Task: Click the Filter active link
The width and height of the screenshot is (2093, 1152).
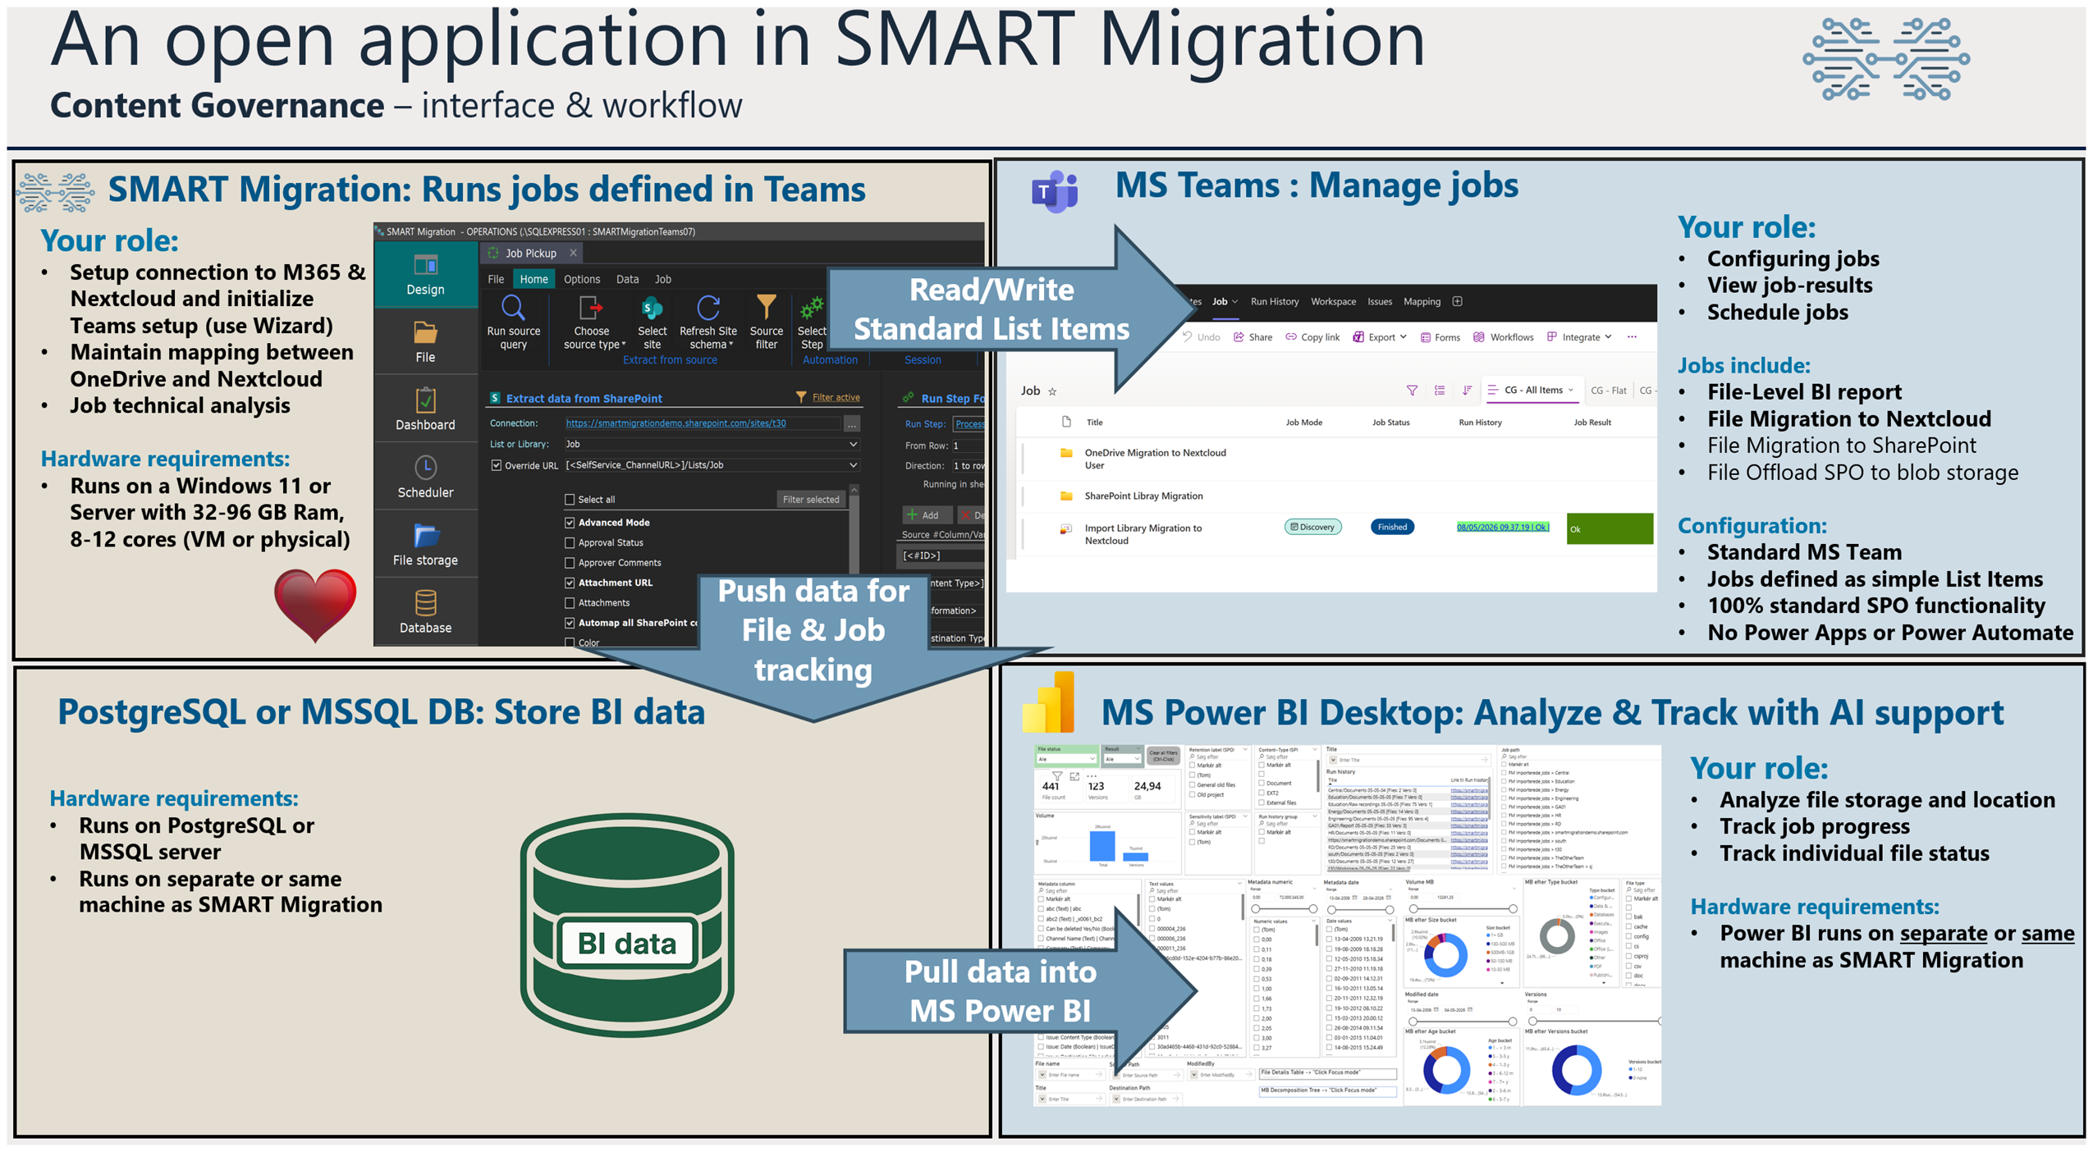Action: click(836, 397)
